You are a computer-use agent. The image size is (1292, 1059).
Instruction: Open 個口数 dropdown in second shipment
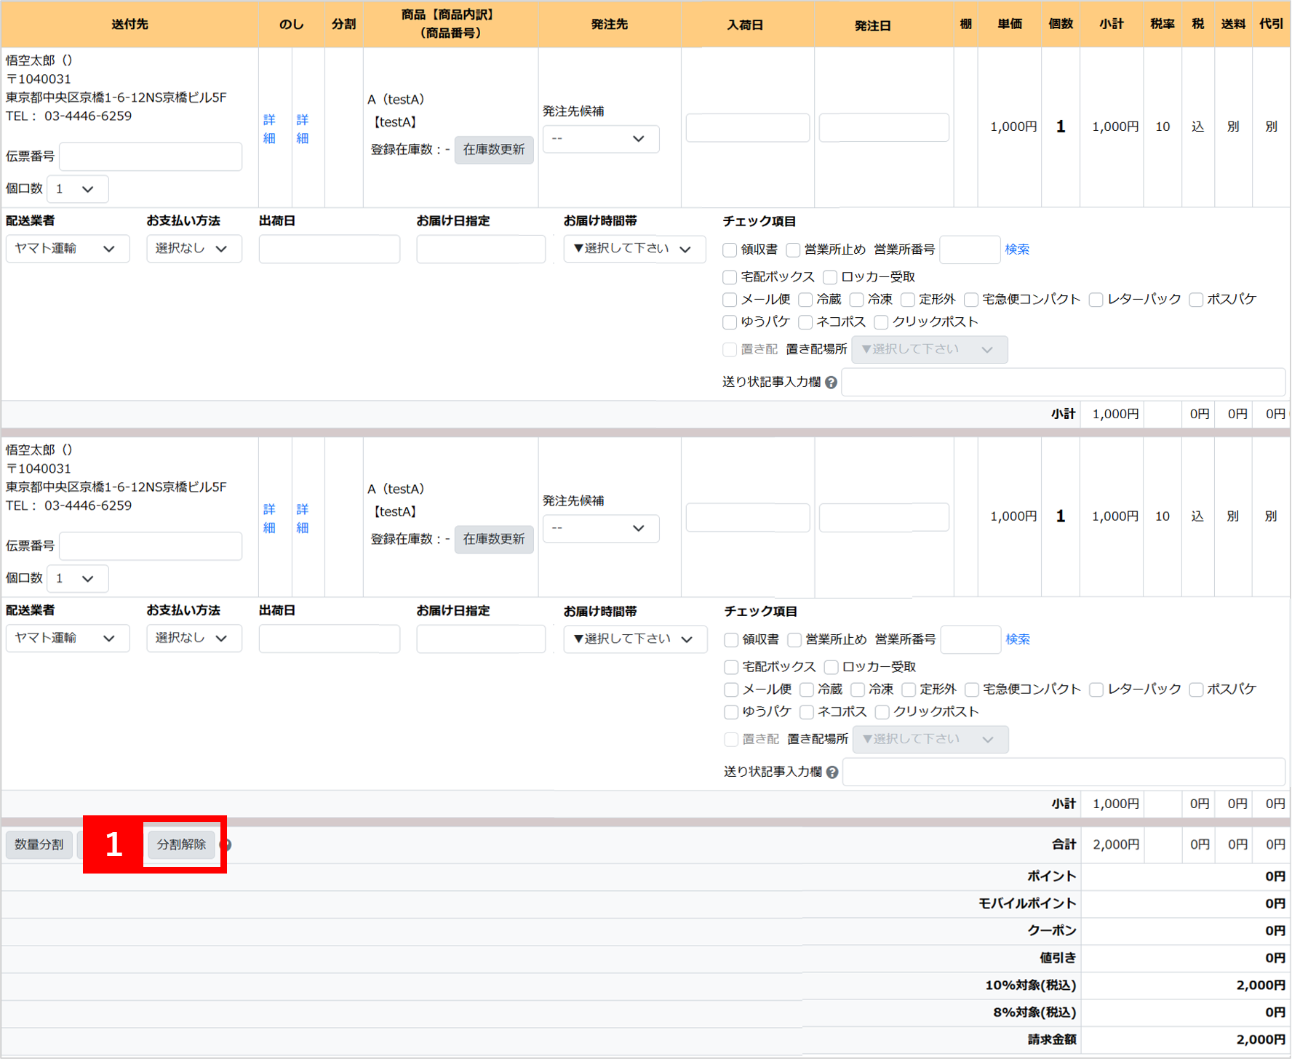tap(77, 579)
